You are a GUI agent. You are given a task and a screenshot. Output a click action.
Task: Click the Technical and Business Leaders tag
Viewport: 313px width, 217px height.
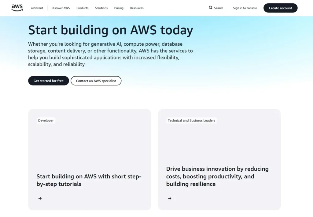191,120
